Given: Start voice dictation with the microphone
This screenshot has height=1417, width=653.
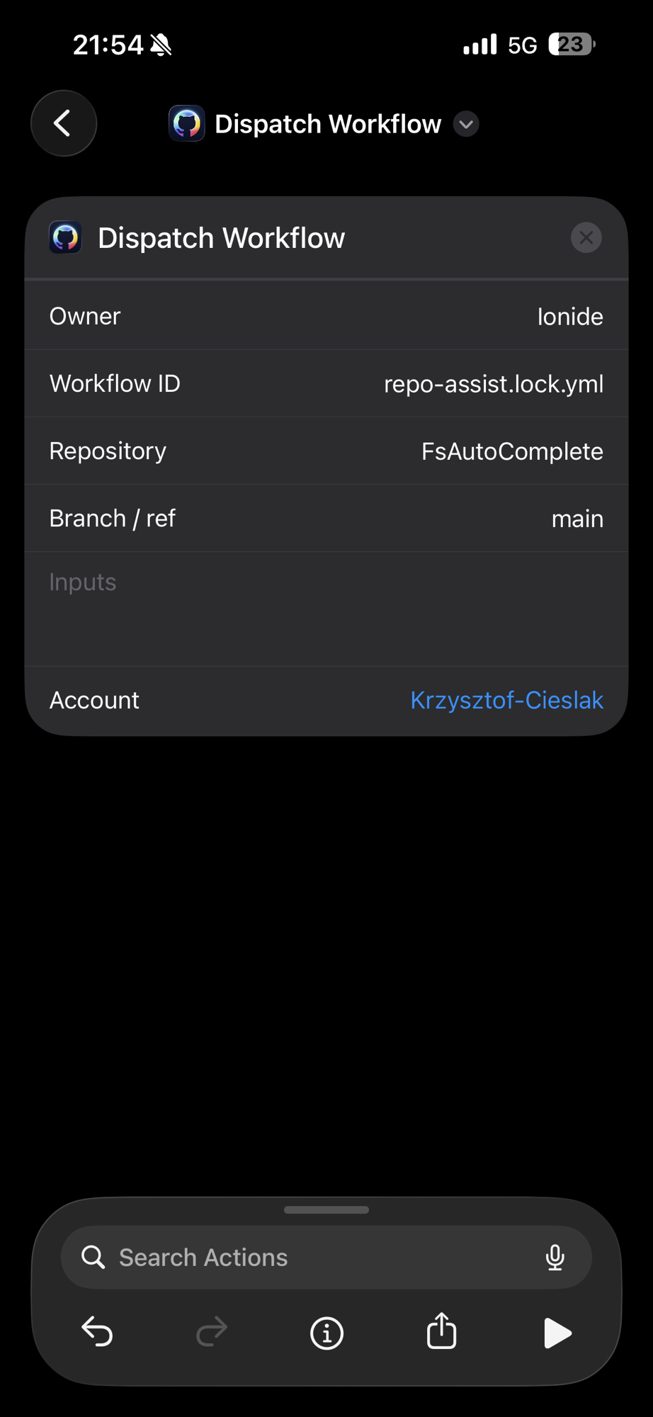Looking at the screenshot, I should [x=555, y=1258].
